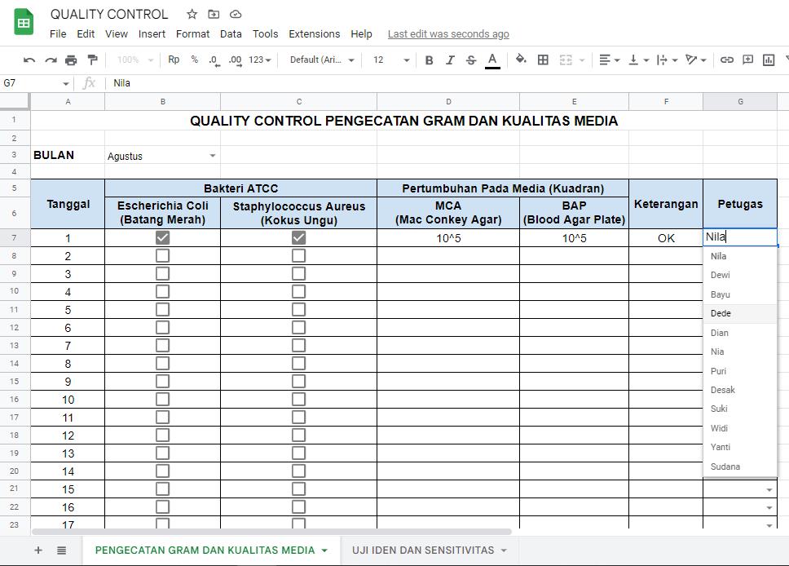Toggle bold formatting
Viewport: 789px width, 566px height.
click(x=429, y=60)
